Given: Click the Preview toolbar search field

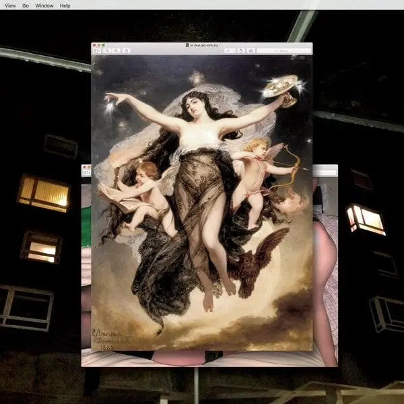Looking at the screenshot, I should coord(283,51).
